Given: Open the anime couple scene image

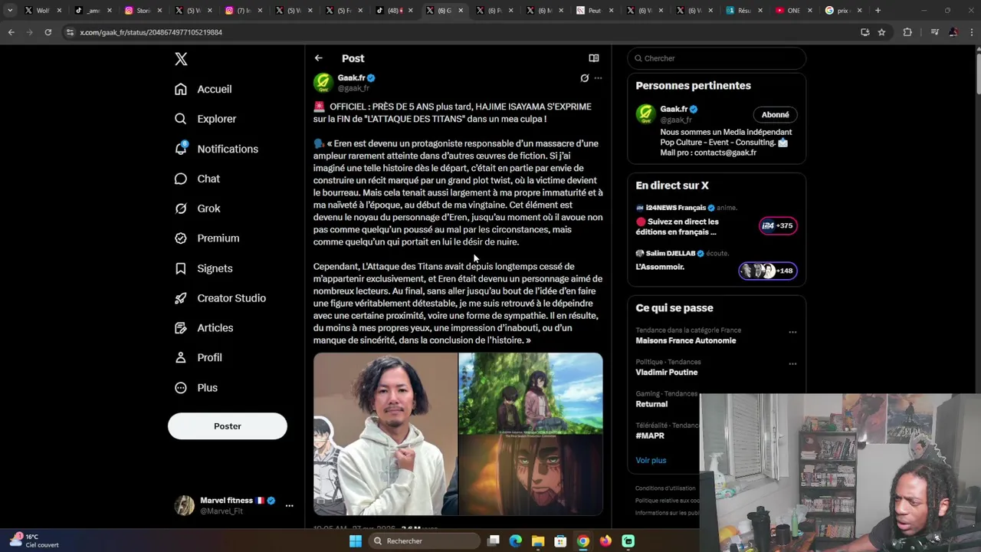Looking at the screenshot, I should click(531, 393).
